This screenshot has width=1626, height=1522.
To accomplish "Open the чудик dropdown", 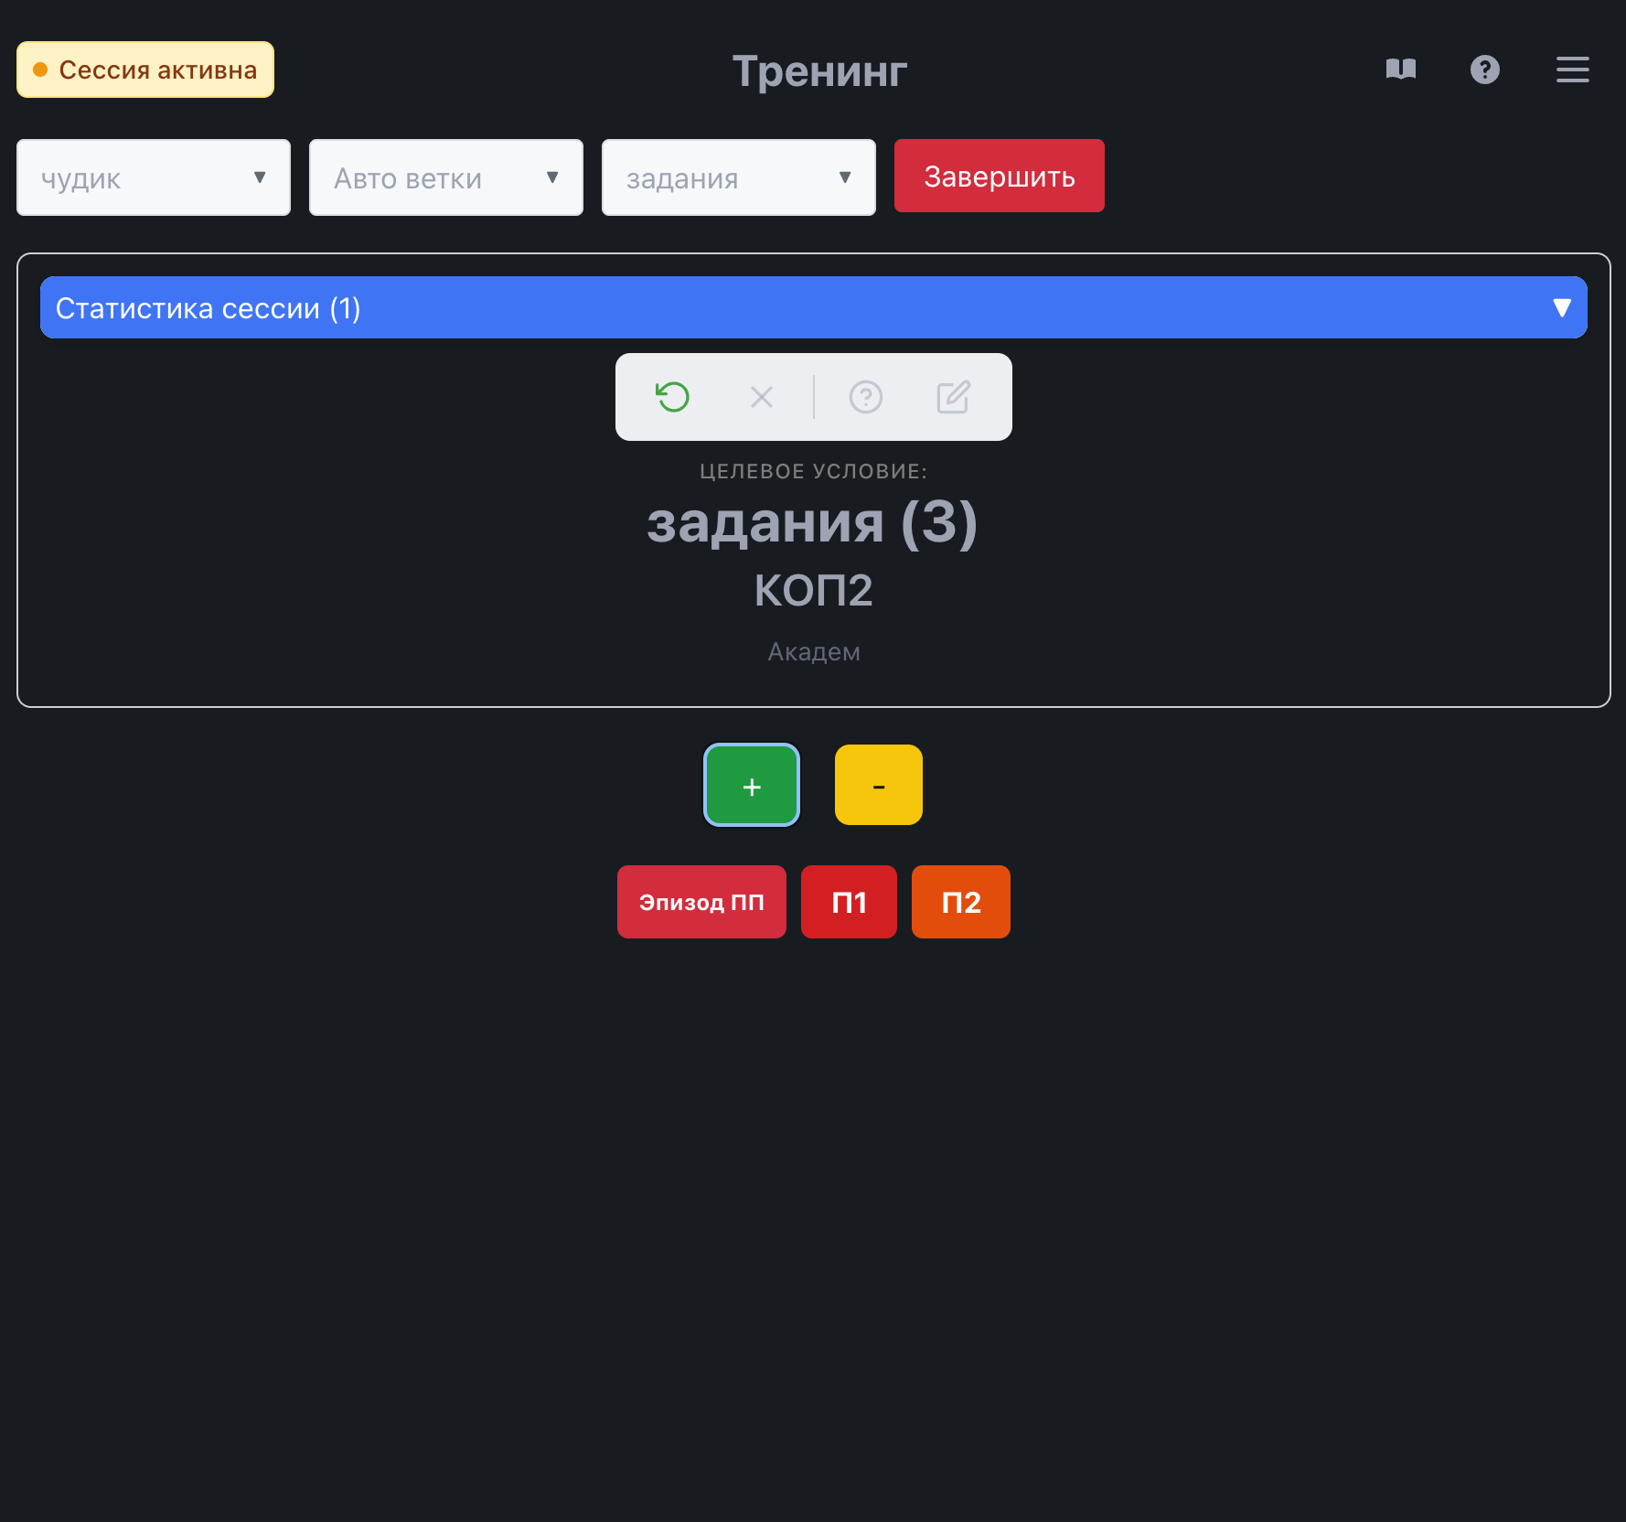I will point(154,177).
